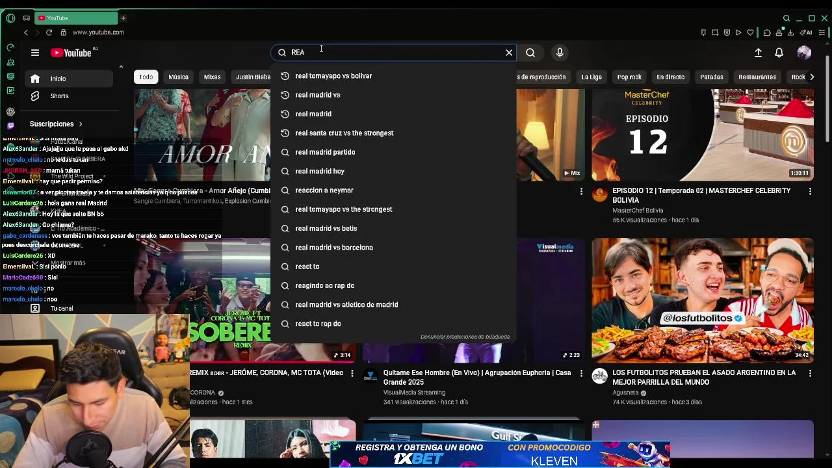This screenshot has height=468, width=832.
Task: Go to Inicio in the sidebar
Action: coord(69,79)
